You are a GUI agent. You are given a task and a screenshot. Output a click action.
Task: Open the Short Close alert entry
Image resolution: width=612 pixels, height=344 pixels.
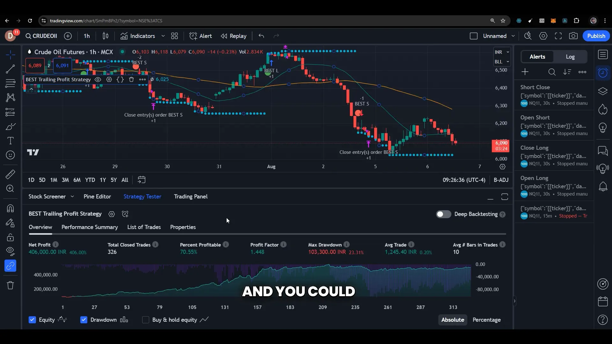pos(554,95)
